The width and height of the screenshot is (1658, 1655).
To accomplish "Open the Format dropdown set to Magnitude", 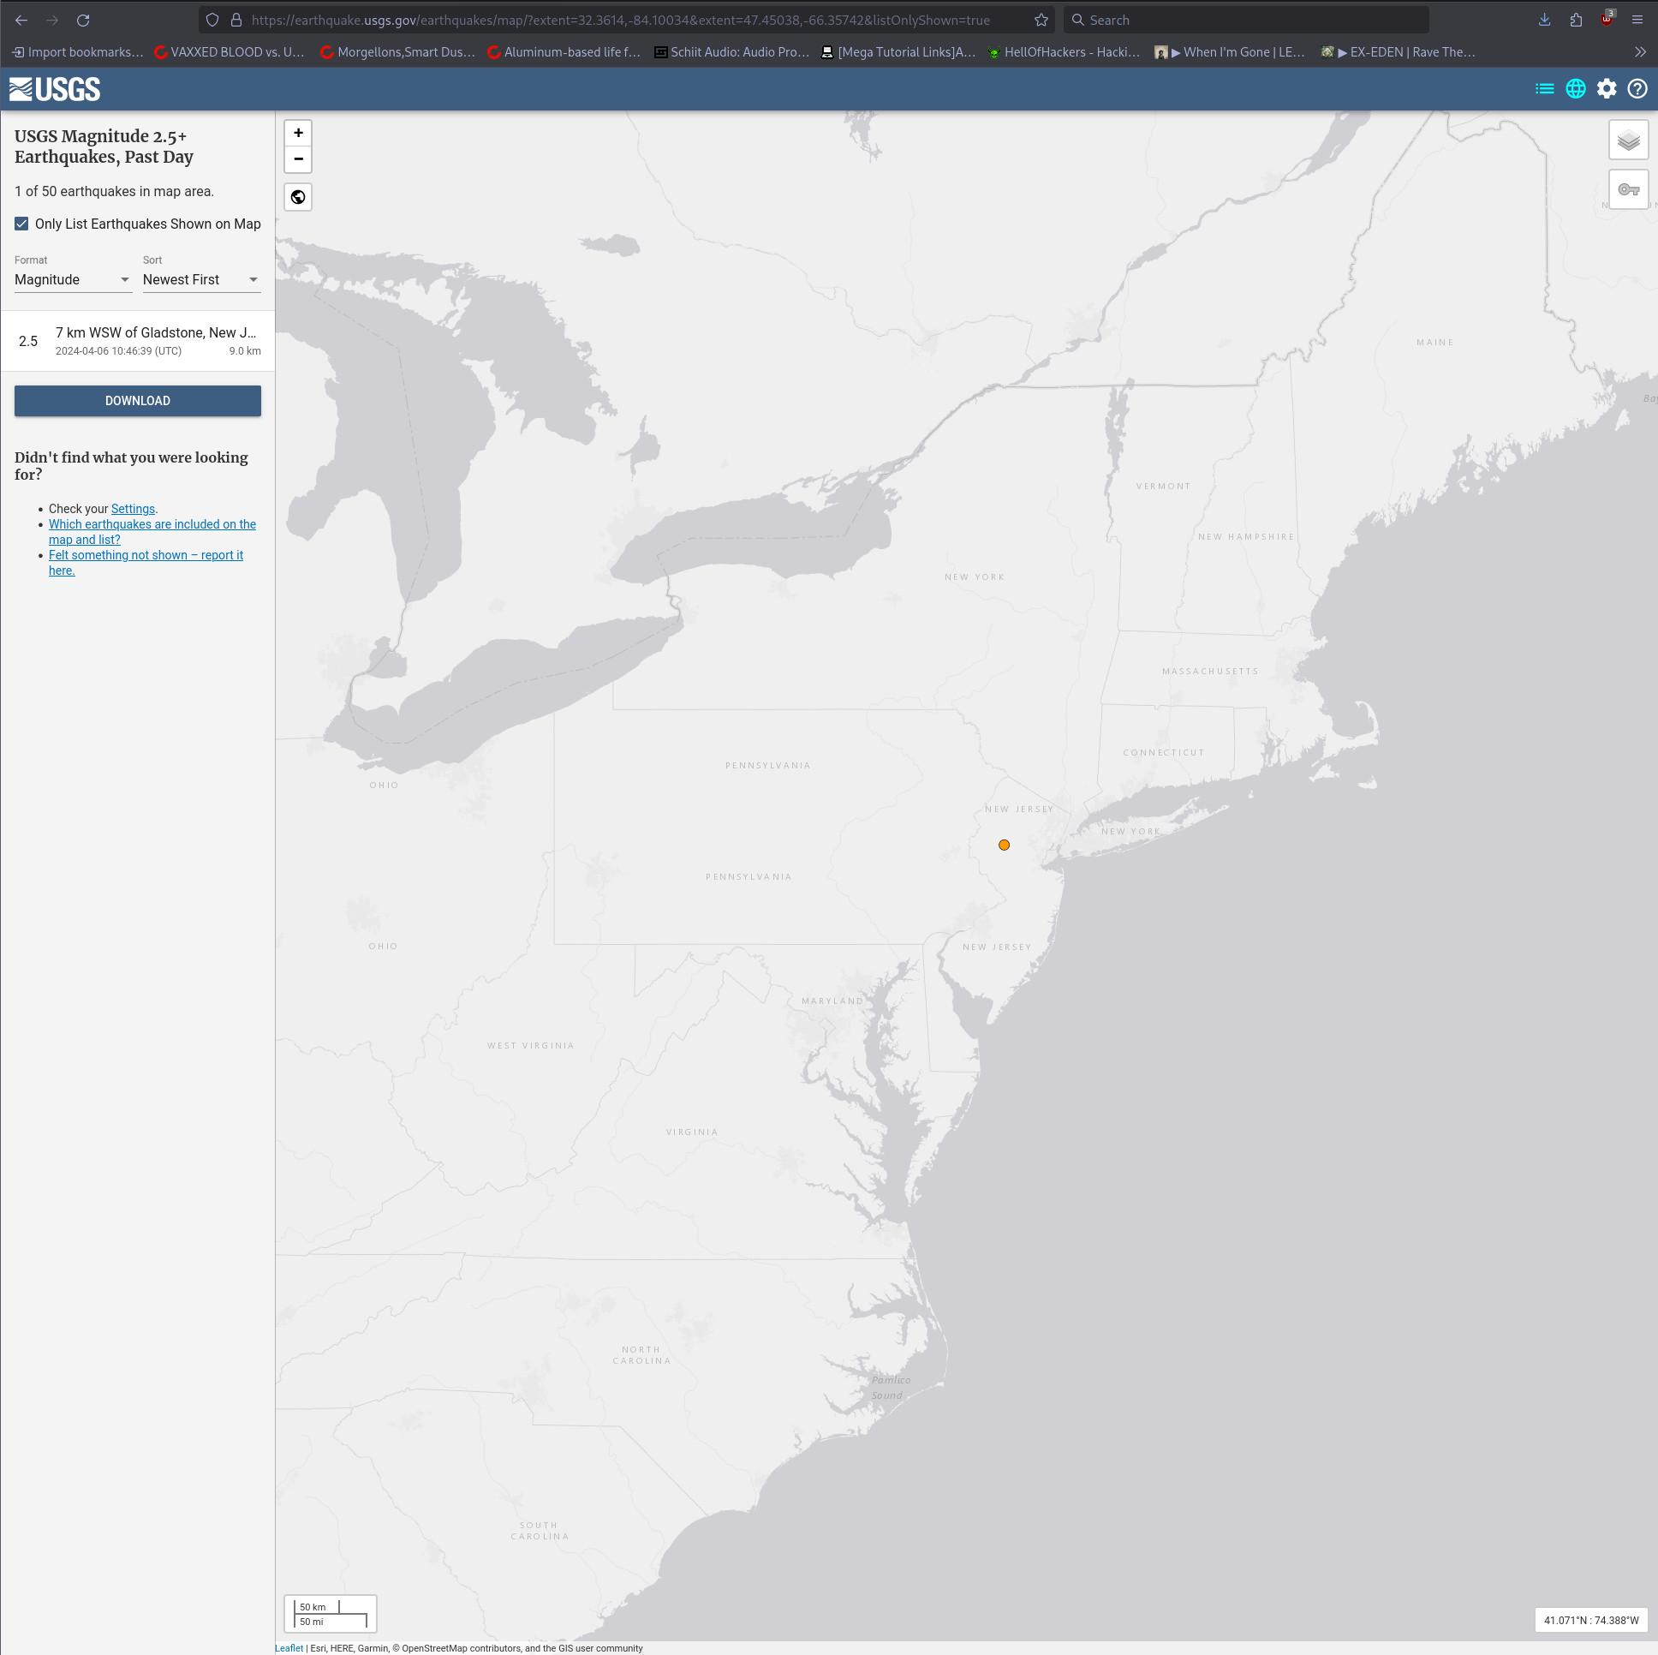I will 73,280.
